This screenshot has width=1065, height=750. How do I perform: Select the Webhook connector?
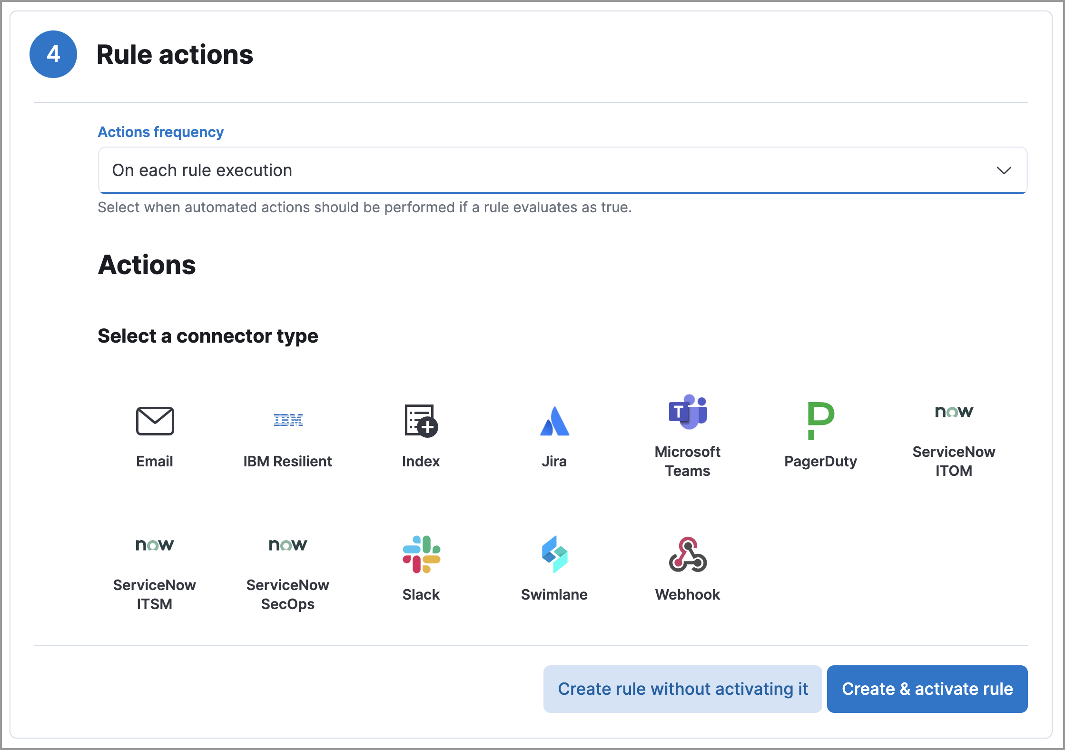tap(687, 566)
